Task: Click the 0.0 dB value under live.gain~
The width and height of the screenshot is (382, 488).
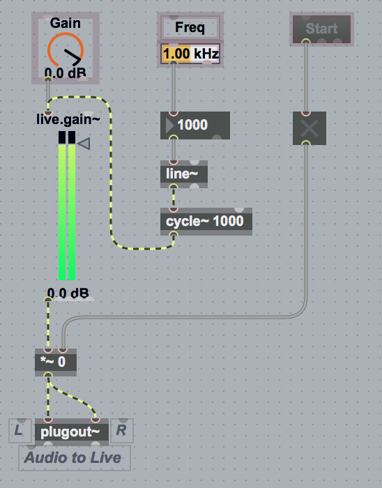Action: click(68, 293)
